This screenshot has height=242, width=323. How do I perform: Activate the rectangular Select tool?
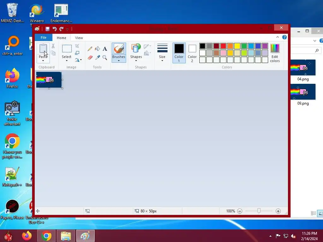pyautogui.click(x=67, y=49)
